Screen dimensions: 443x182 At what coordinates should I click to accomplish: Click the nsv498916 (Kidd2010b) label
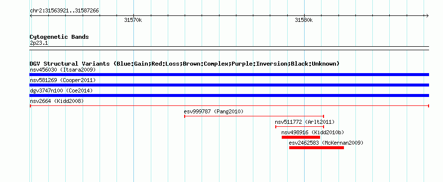[x=313, y=132]
